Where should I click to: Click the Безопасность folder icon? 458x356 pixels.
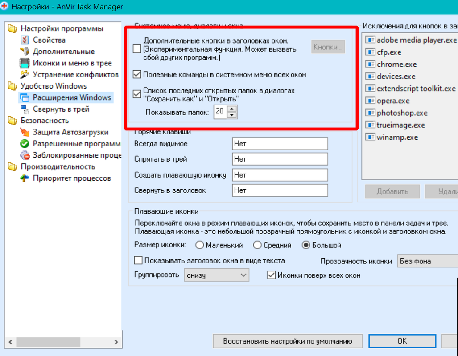click(x=12, y=121)
